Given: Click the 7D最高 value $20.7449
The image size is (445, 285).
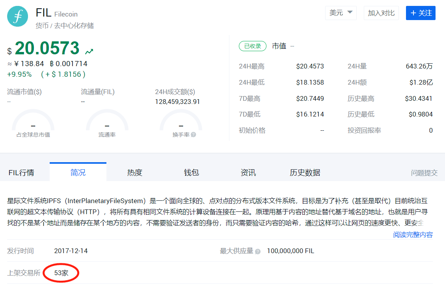Looking at the screenshot, I should point(310,98).
